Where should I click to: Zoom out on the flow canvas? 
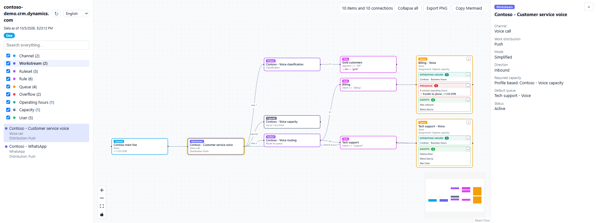[102, 198]
